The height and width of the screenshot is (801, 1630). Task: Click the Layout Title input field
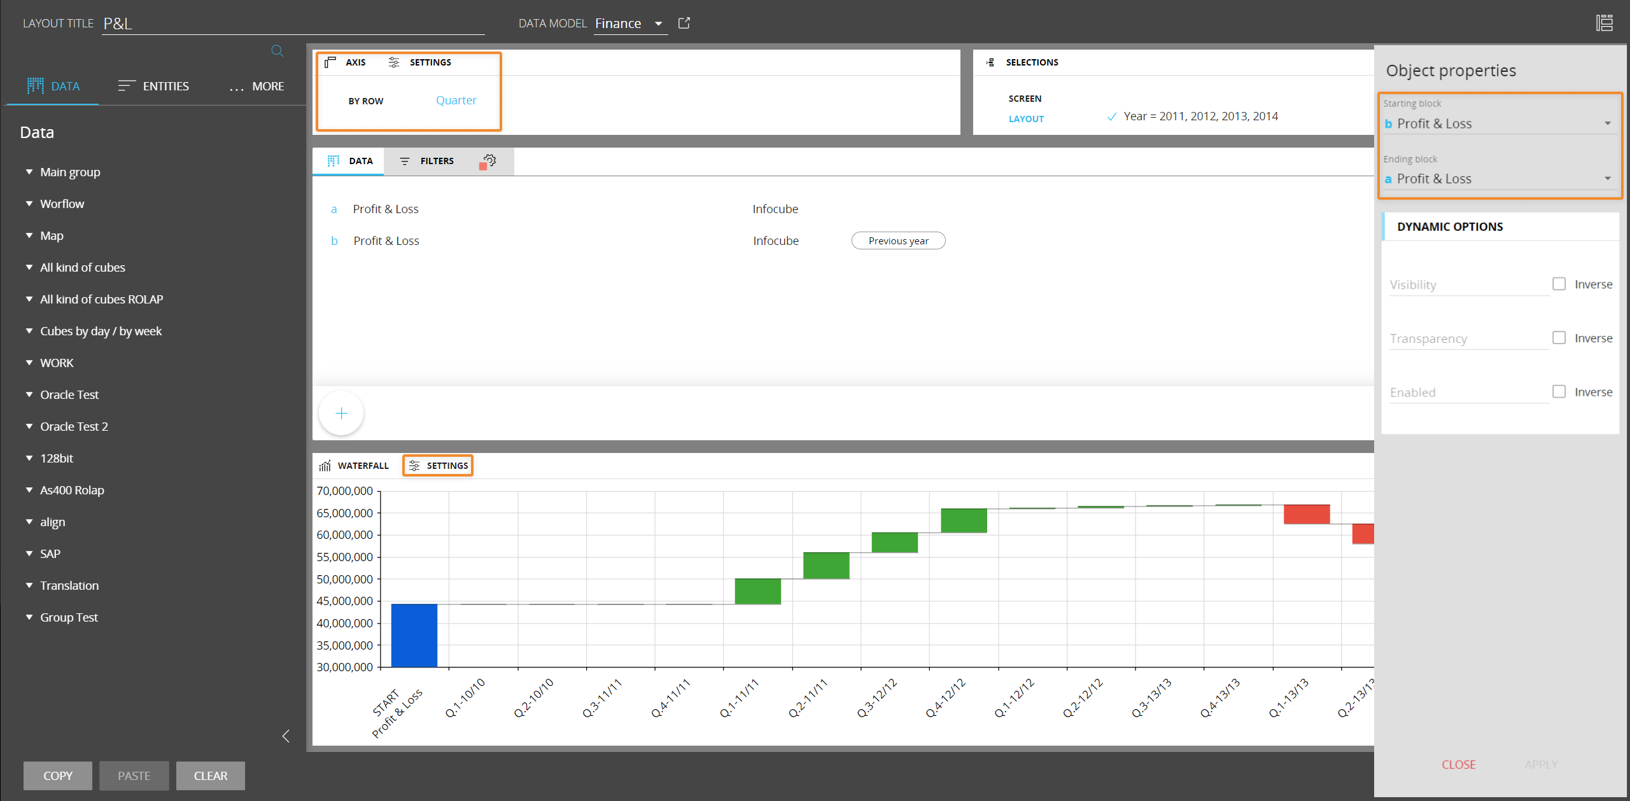click(293, 24)
